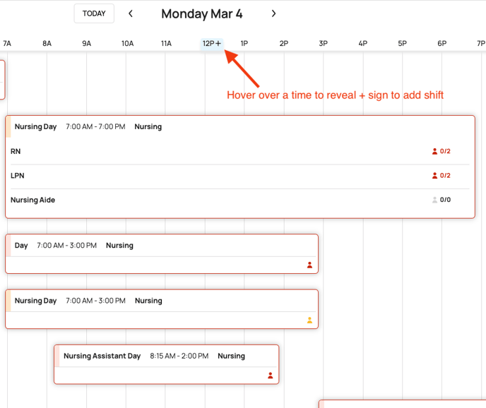The image size is (486, 408).
Task: Select the 4P time label
Action: tap(362, 43)
